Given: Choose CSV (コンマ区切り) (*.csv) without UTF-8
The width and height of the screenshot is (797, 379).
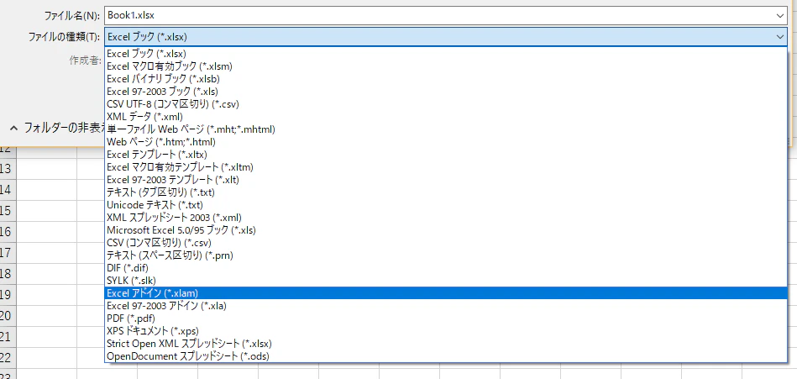Looking at the screenshot, I should click(446, 243).
